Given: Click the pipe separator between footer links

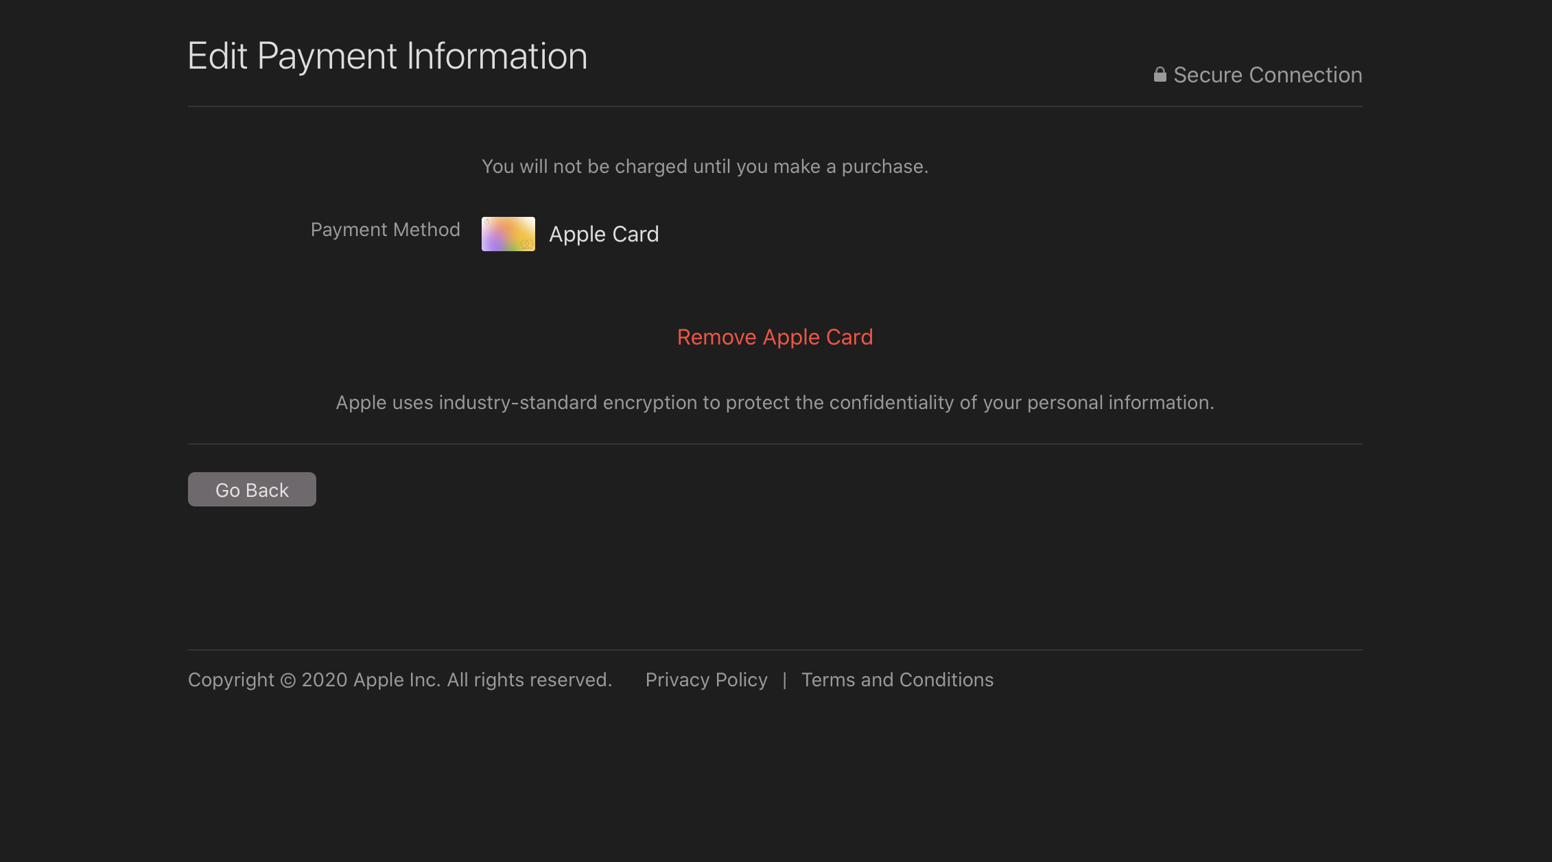Looking at the screenshot, I should (784, 679).
